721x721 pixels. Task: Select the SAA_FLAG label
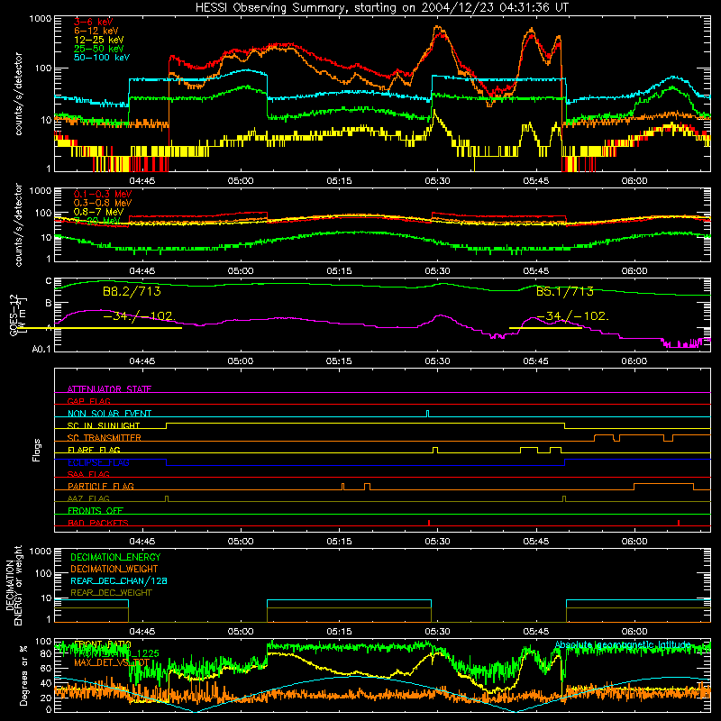tap(88, 475)
